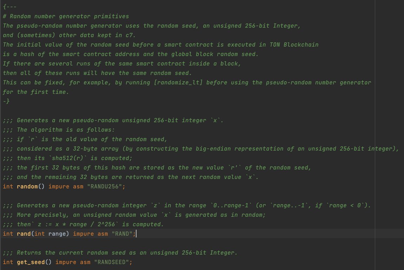This screenshot has height=270, width=404.
Task: Click the rand function name
Action: click(24, 234)
